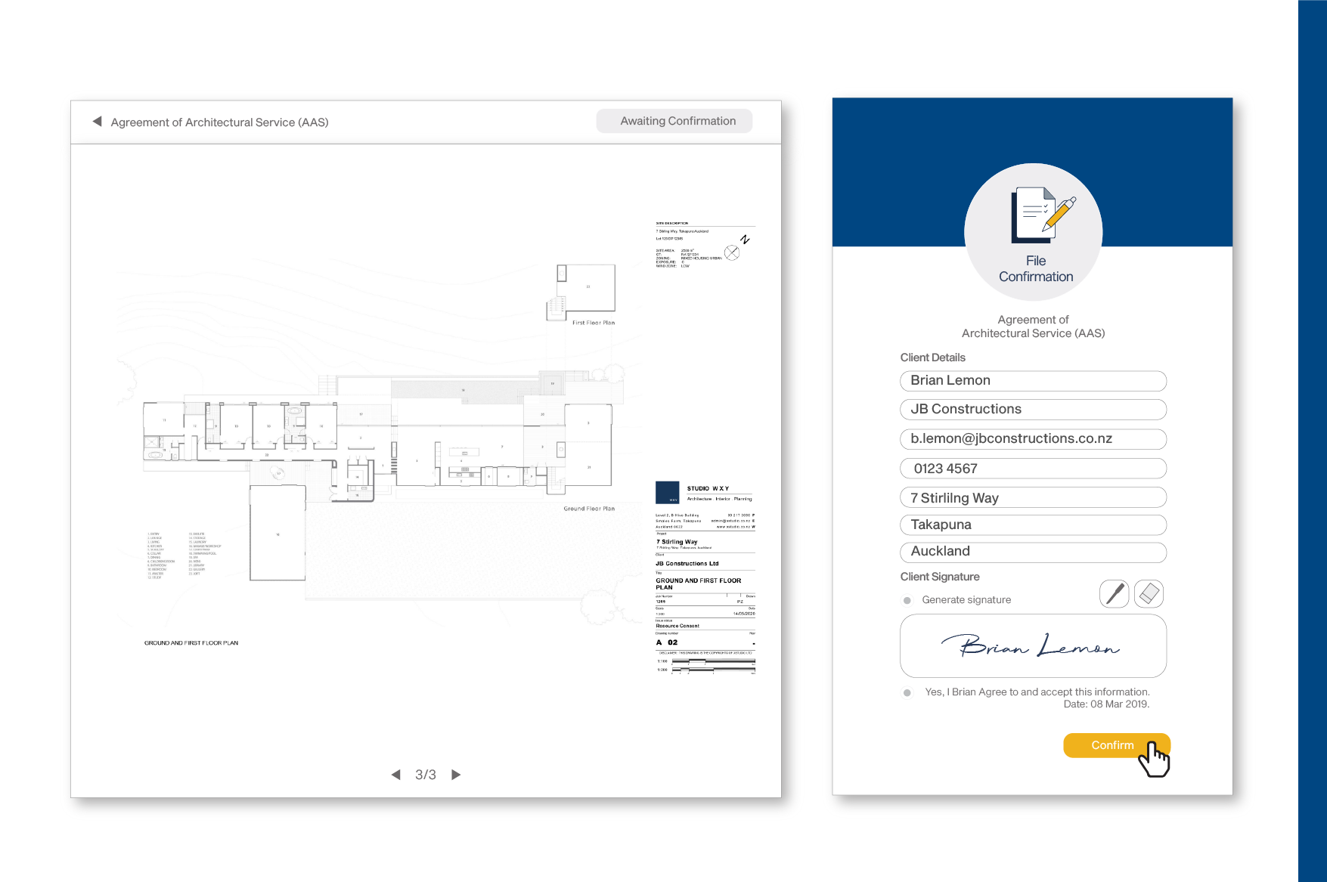This screenshot has width=1327, height=882.
Task: Select the pen signature tool
Action: coord(1114,593)
